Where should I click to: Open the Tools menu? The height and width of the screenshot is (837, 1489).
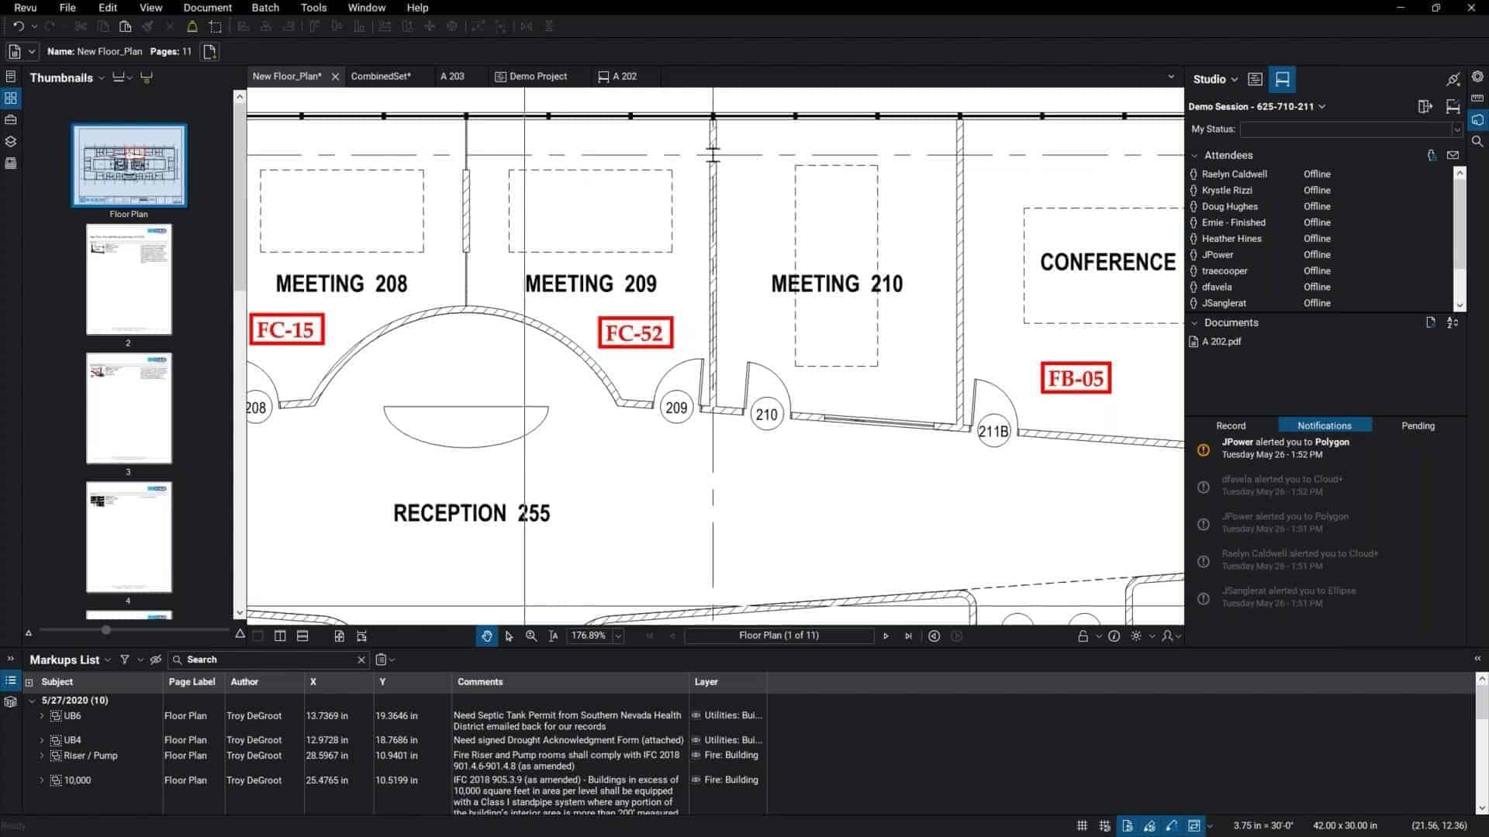pyautogui.click(x=313, y=8)
